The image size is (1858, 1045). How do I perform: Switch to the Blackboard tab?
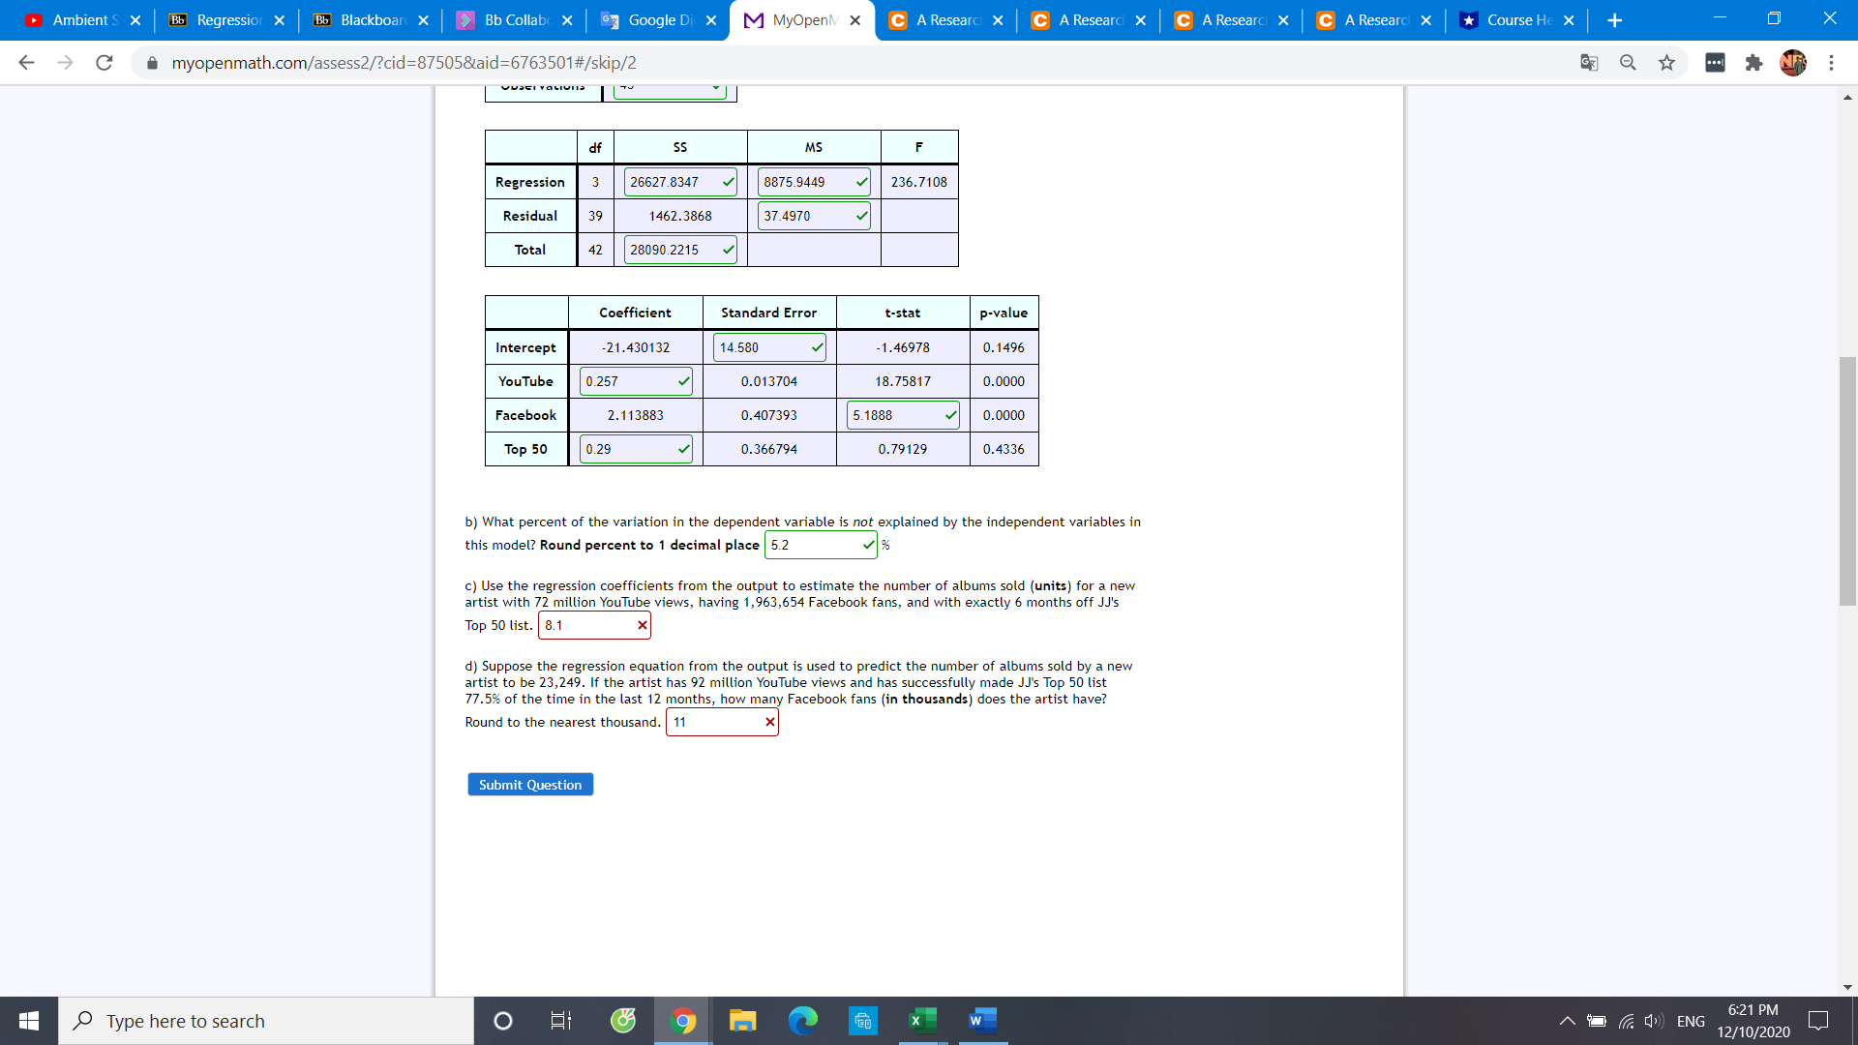point(371,19)
